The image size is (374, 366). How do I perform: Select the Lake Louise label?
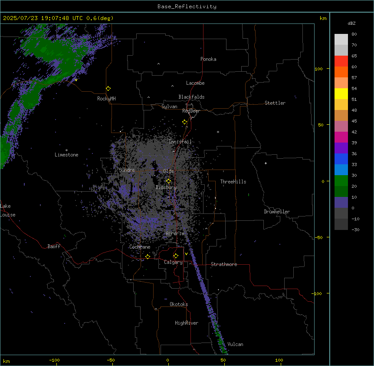click(8, 210)
